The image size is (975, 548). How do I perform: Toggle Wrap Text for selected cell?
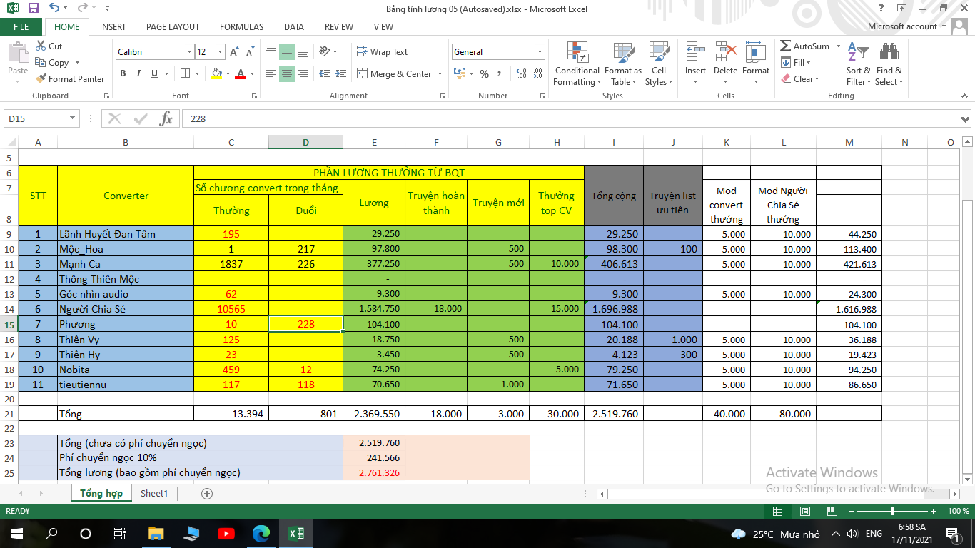pyautogui.click(x=382, y=52)
